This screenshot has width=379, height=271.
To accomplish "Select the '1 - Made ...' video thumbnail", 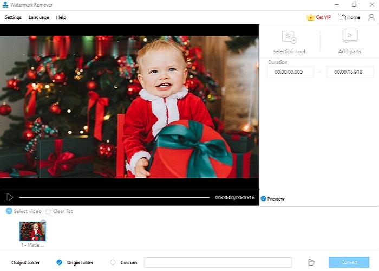I will coord(32,231).
